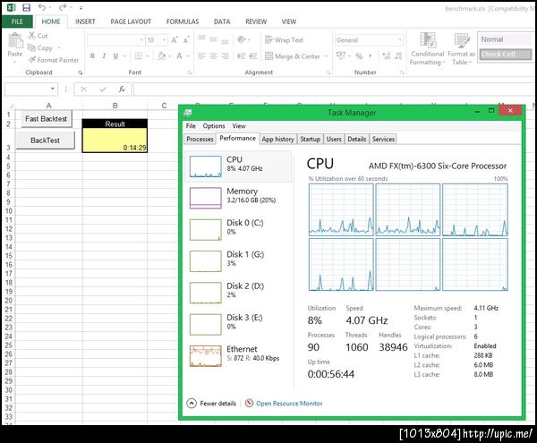The width and height of the screenshot is (537, 443).
Task: Increase font size with larger A
Action: (175, 40)
